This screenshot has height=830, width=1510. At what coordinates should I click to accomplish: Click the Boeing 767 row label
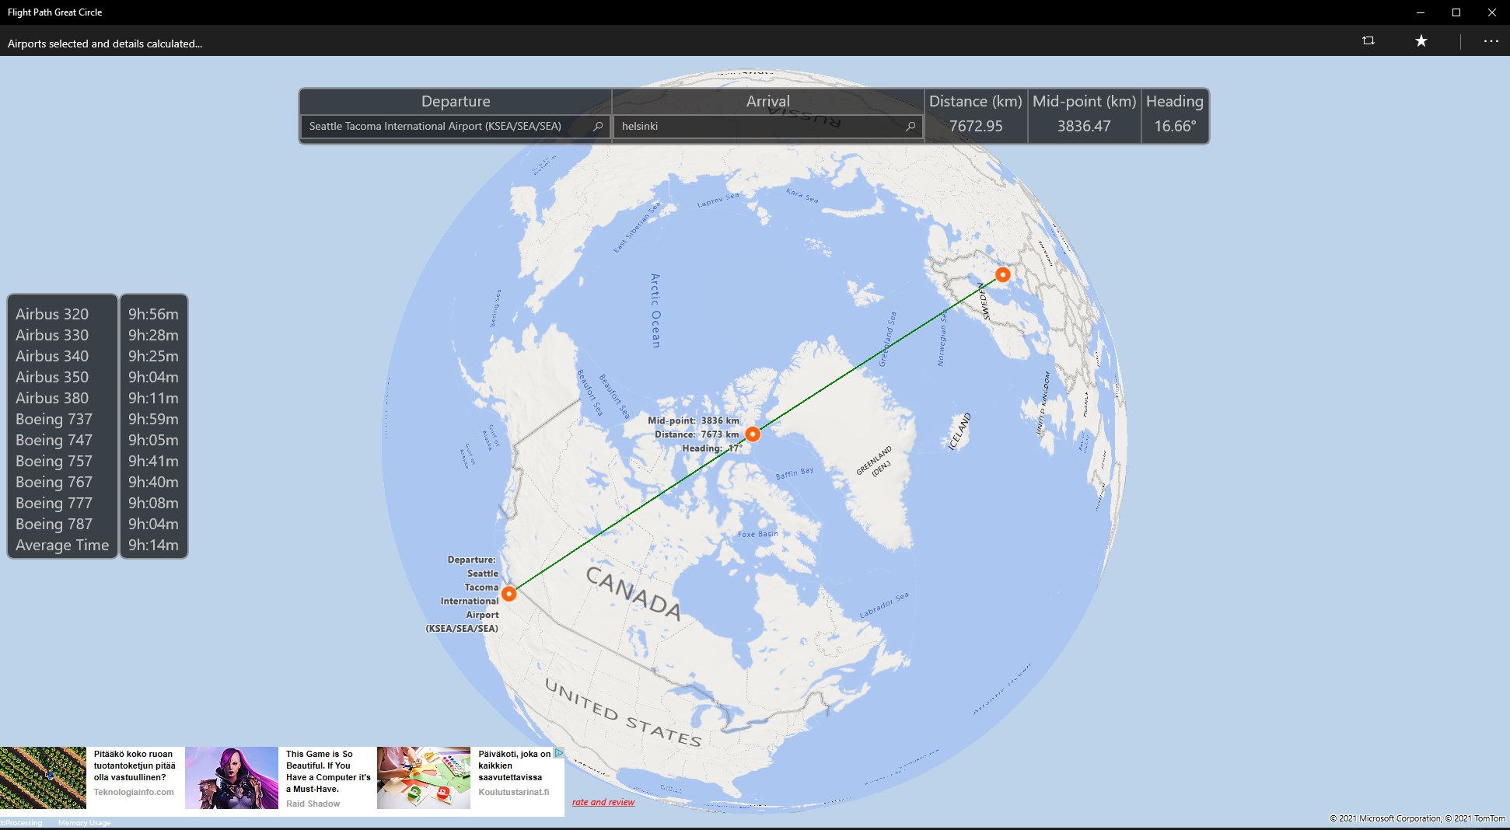coord(54,482)
